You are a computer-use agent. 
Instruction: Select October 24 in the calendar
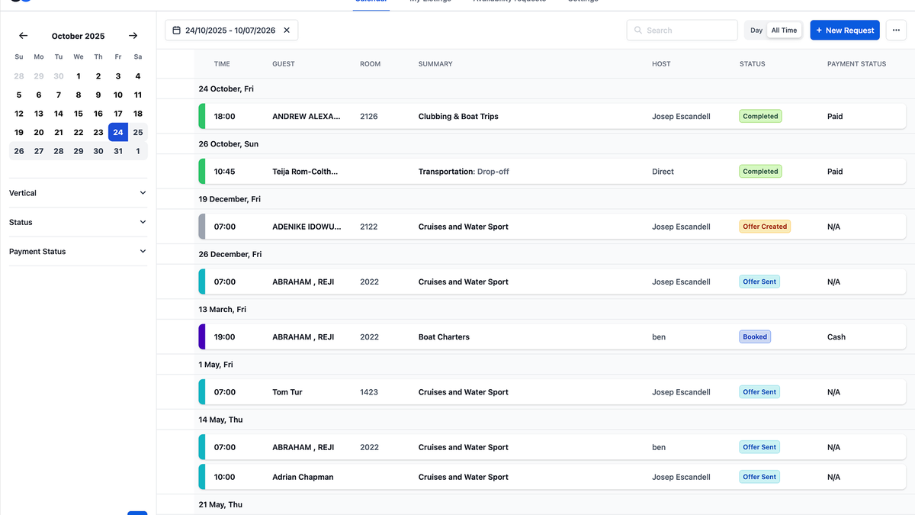pyautogui.click(x=117, y=132)
